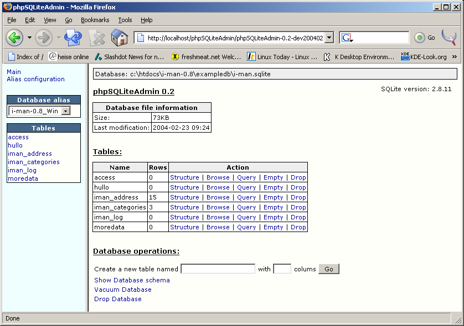Select iman_log in the sidebar Tables list

[22, 170]
